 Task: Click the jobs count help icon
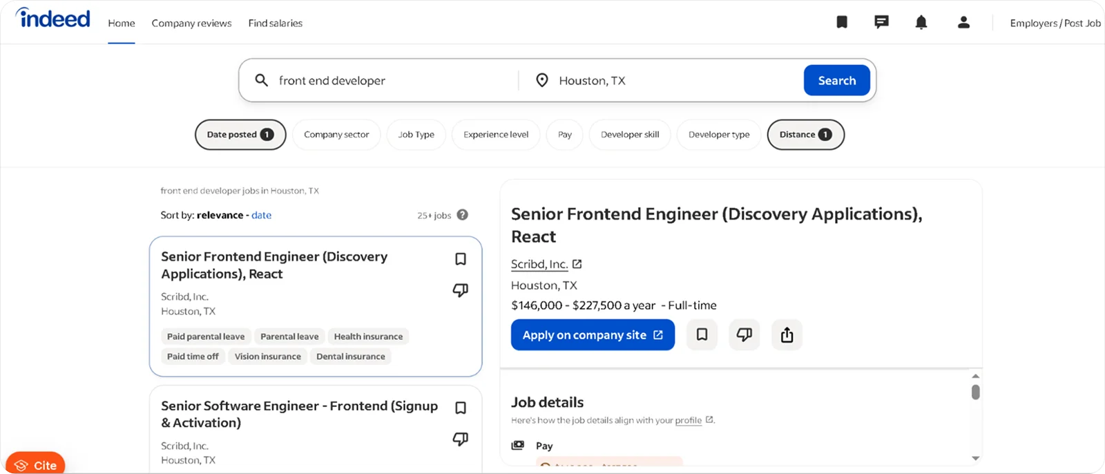pos(463,215)
